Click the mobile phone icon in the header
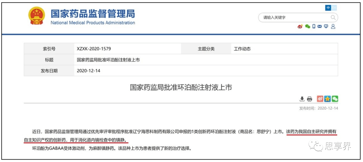This screenshot has height=162, width=363. [314, 27]
